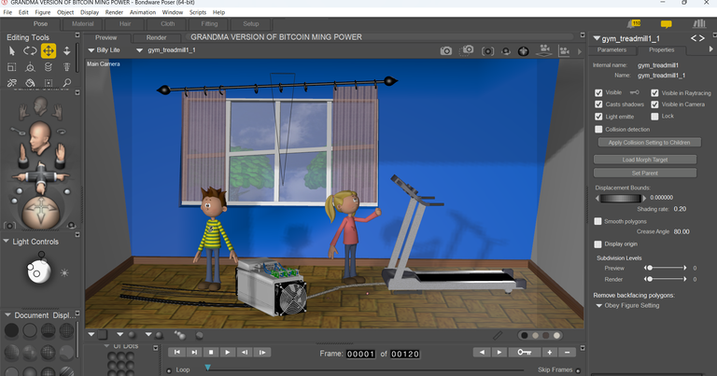The image size is (717, 376).
Task: Click the key icon to add keyframe
Action: (x=527, y=353)
